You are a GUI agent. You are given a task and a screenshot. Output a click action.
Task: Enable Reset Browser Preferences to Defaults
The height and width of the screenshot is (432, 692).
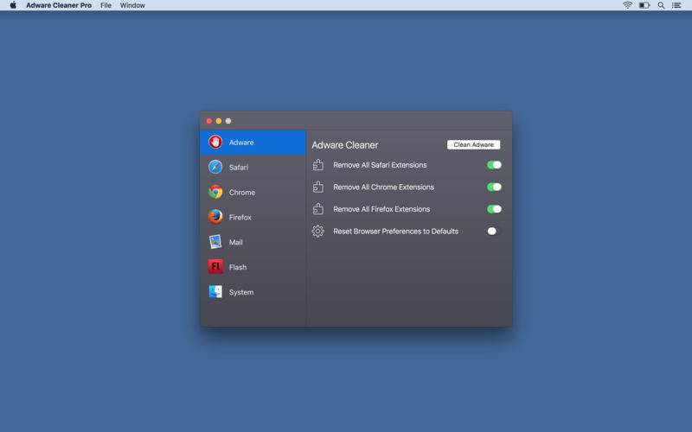(493, 232)
